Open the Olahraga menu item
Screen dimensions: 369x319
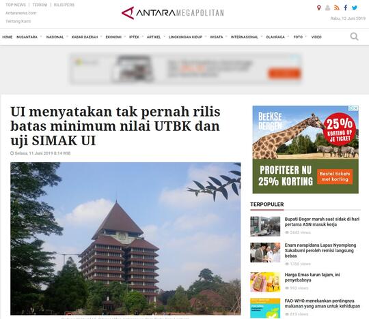click(x=275, y=37)
